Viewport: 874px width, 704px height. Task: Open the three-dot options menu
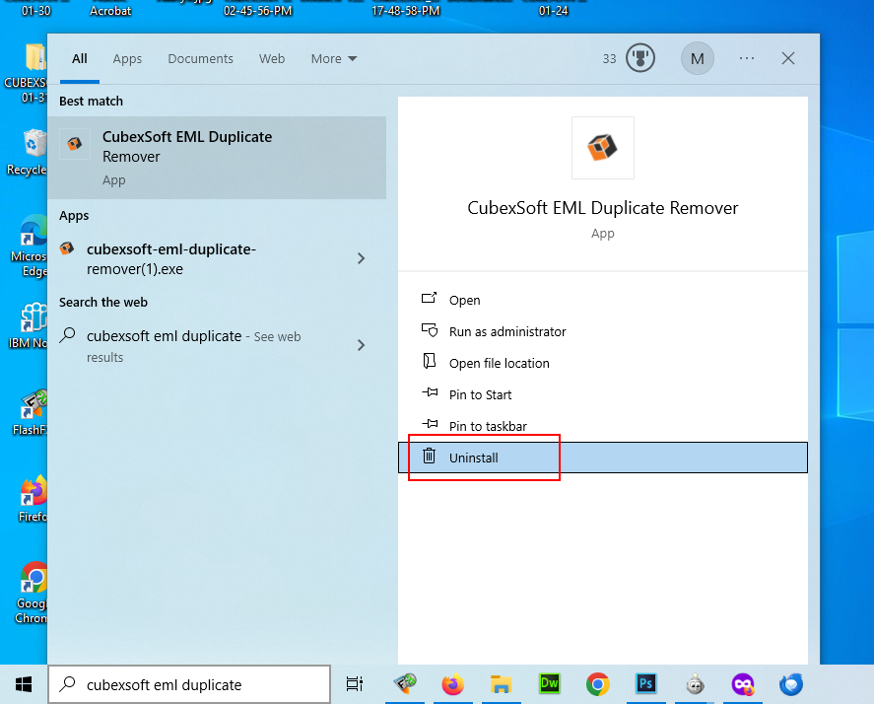[x=746, y=58]
